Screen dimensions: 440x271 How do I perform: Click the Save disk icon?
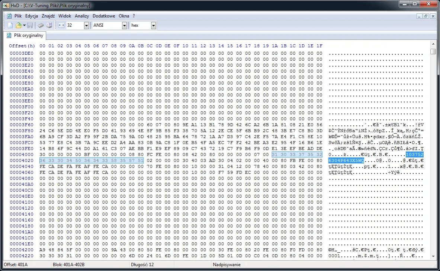click(30, 25)
